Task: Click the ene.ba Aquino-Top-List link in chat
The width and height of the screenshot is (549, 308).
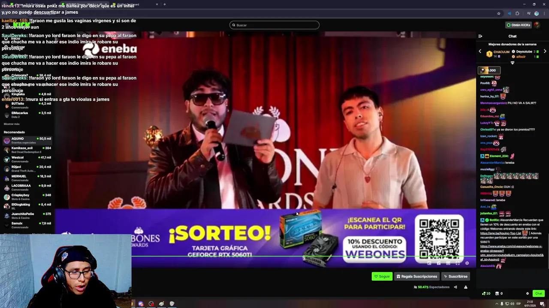Action: 501,233
